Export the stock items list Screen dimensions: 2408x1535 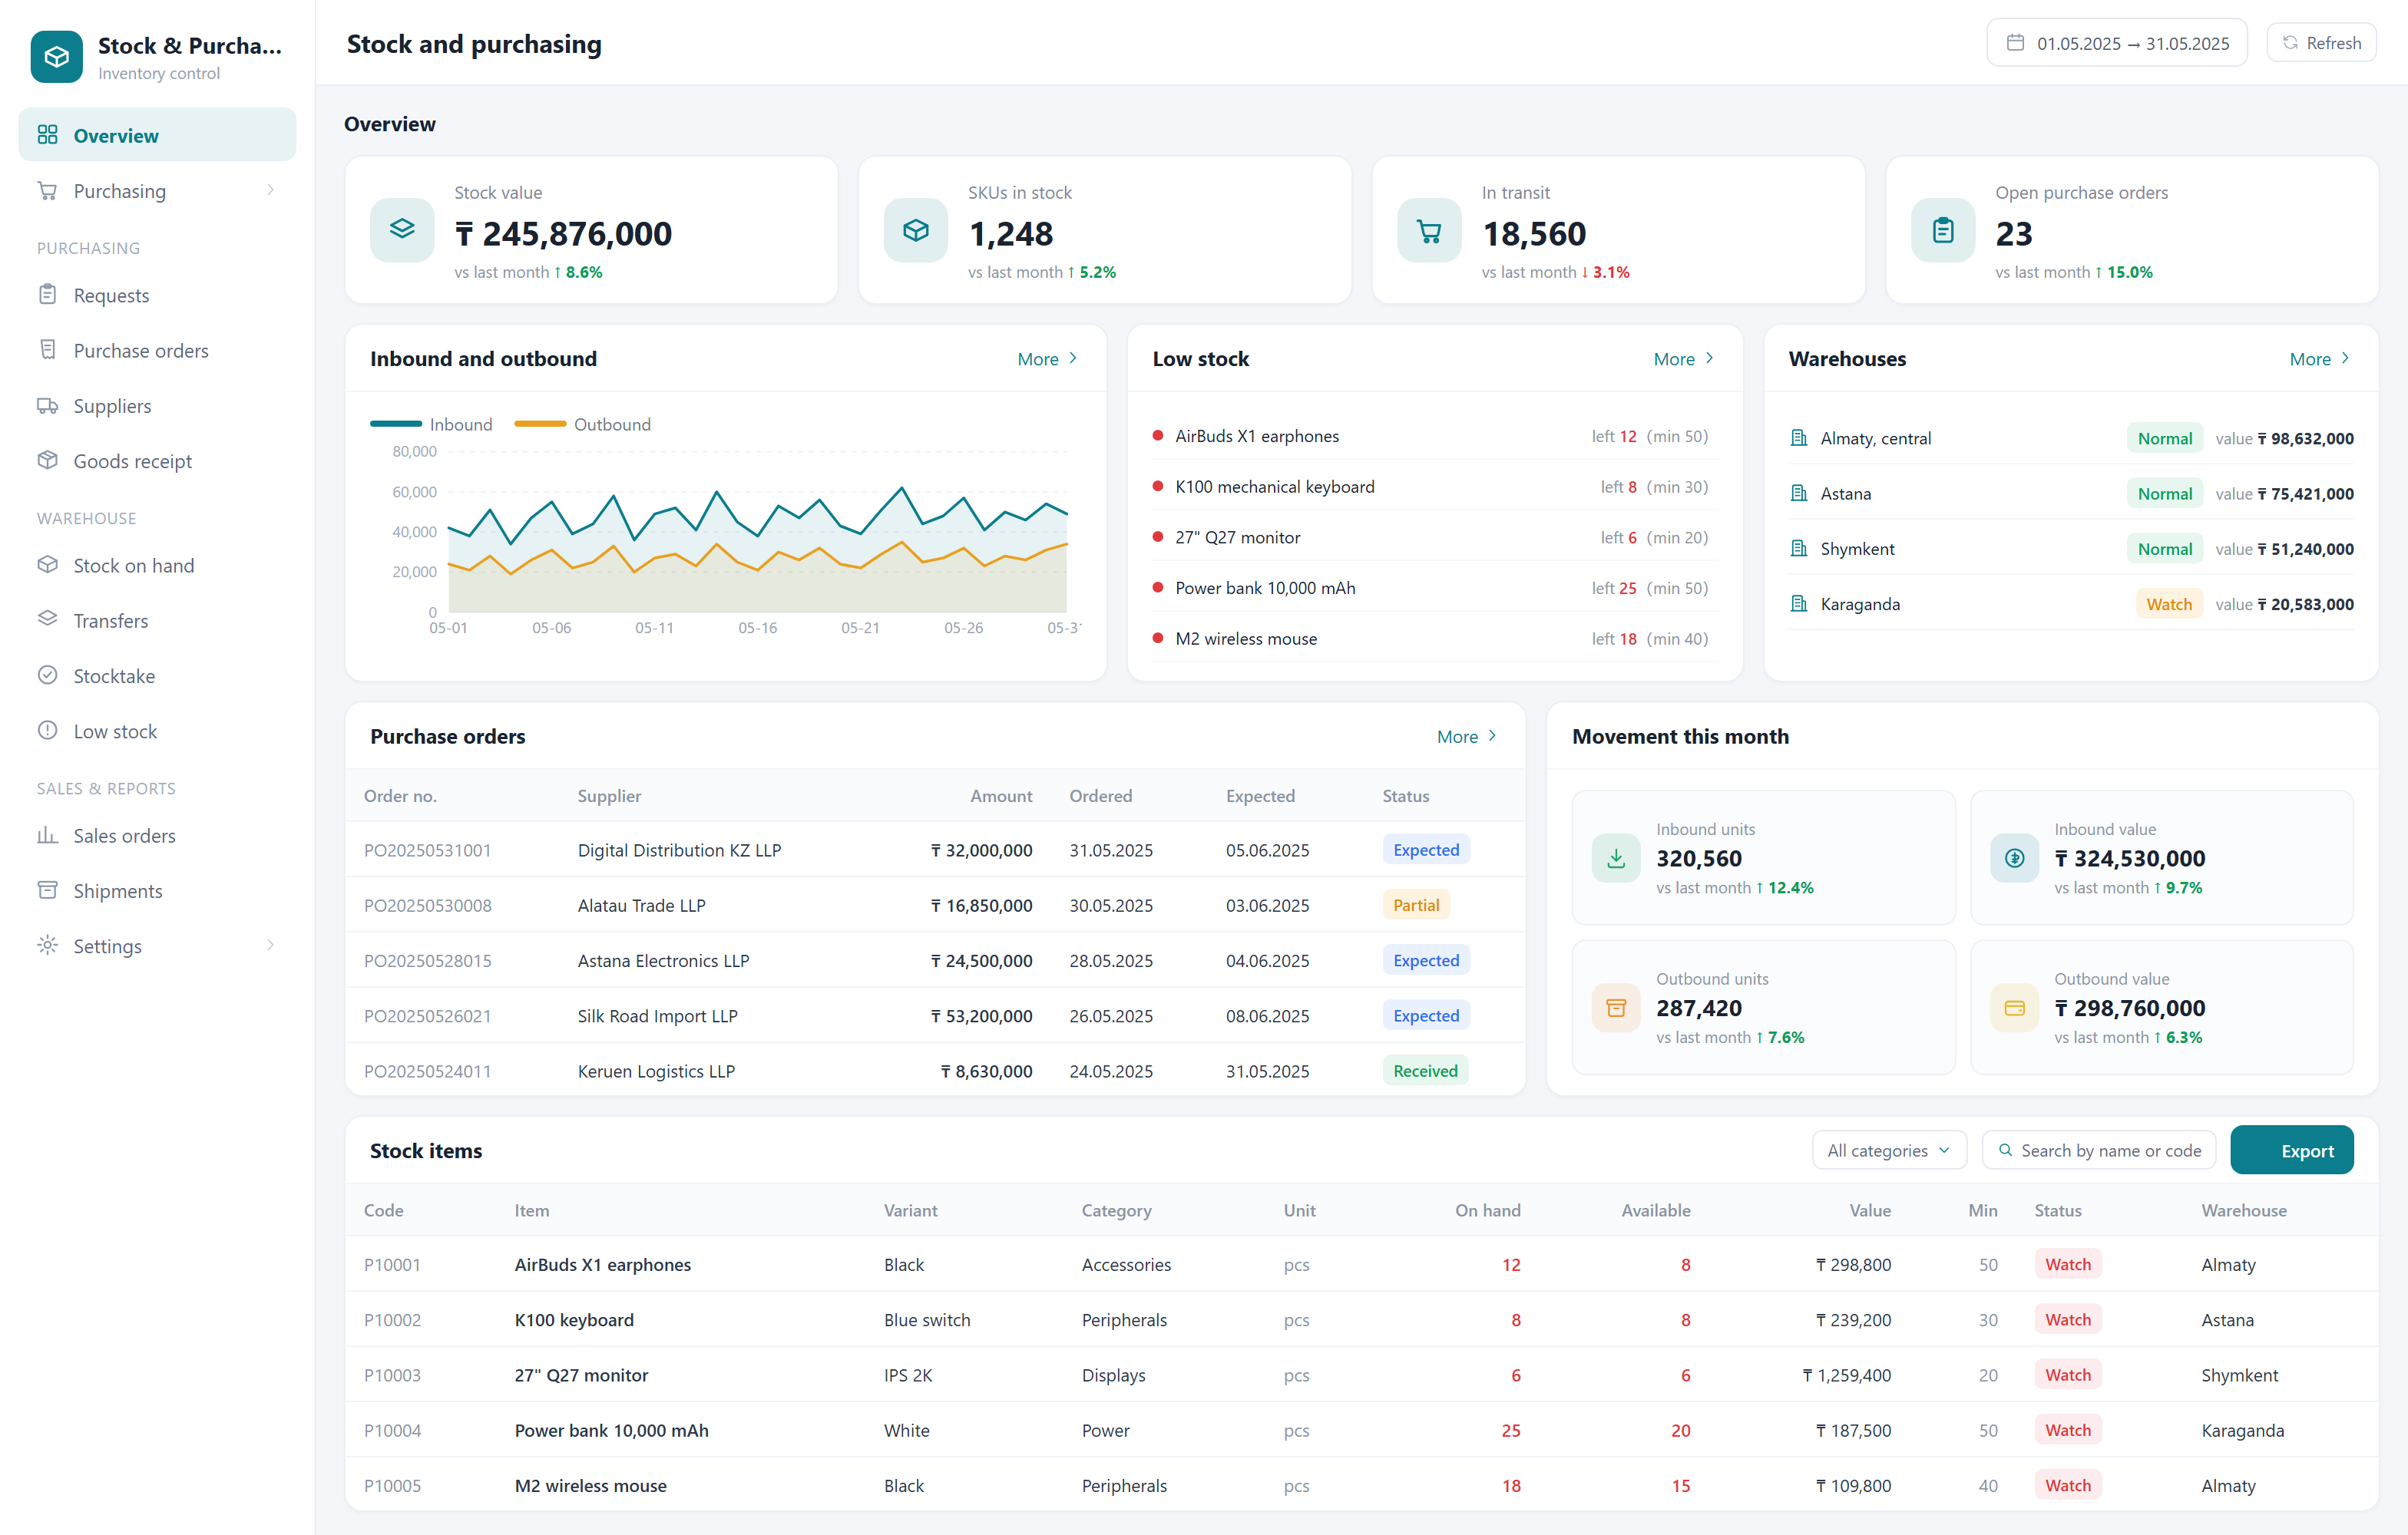2291,1150
